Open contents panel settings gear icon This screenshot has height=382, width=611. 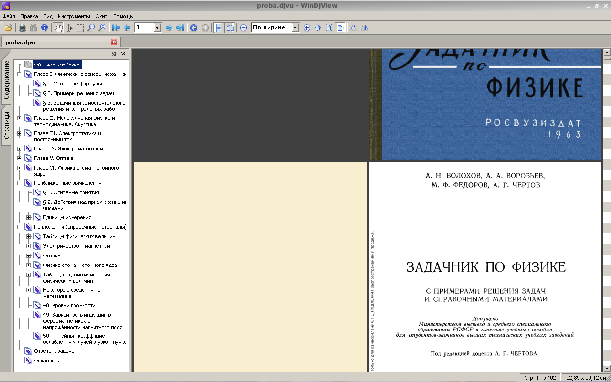coord(114,54)
